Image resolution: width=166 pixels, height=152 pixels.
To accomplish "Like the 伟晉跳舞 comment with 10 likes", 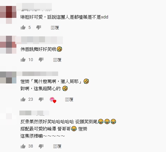I will coord(23,60).
